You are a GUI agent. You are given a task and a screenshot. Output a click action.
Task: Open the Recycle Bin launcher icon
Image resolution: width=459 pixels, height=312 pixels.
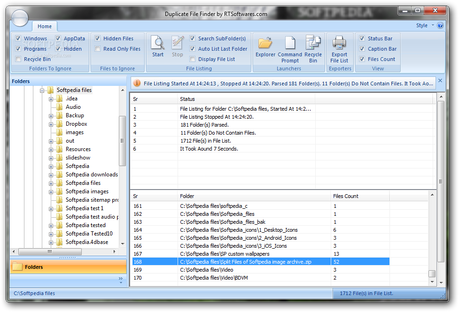tap(313, 42)
